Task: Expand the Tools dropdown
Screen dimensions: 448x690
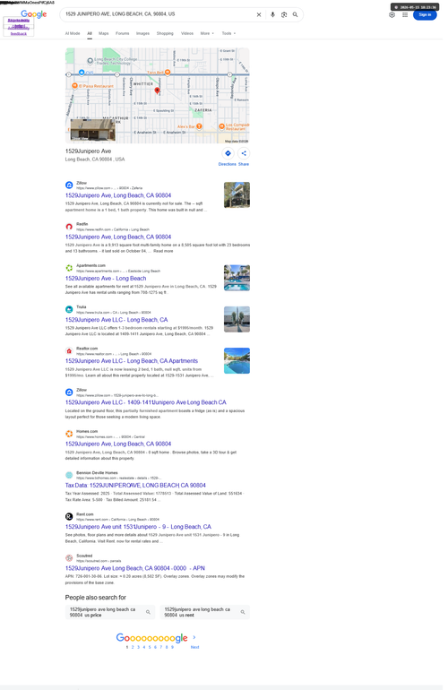Action: click(x=228, y=33)
